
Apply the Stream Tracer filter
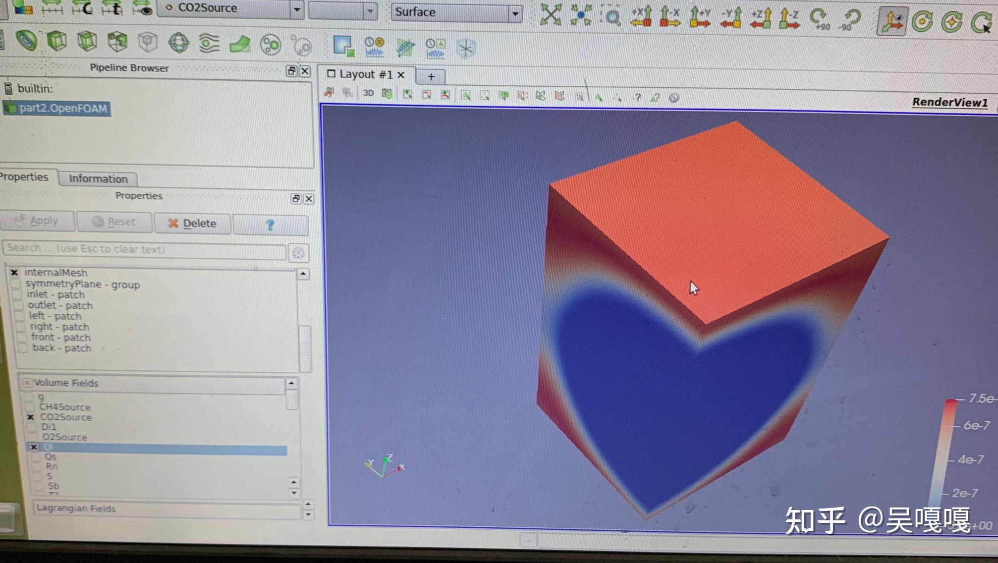click(x=209, y=43)
